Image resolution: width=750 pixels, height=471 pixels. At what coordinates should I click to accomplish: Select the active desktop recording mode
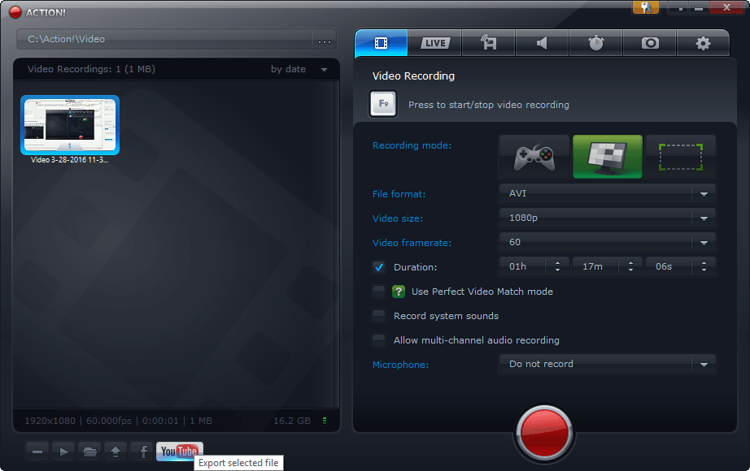point(608,157)
